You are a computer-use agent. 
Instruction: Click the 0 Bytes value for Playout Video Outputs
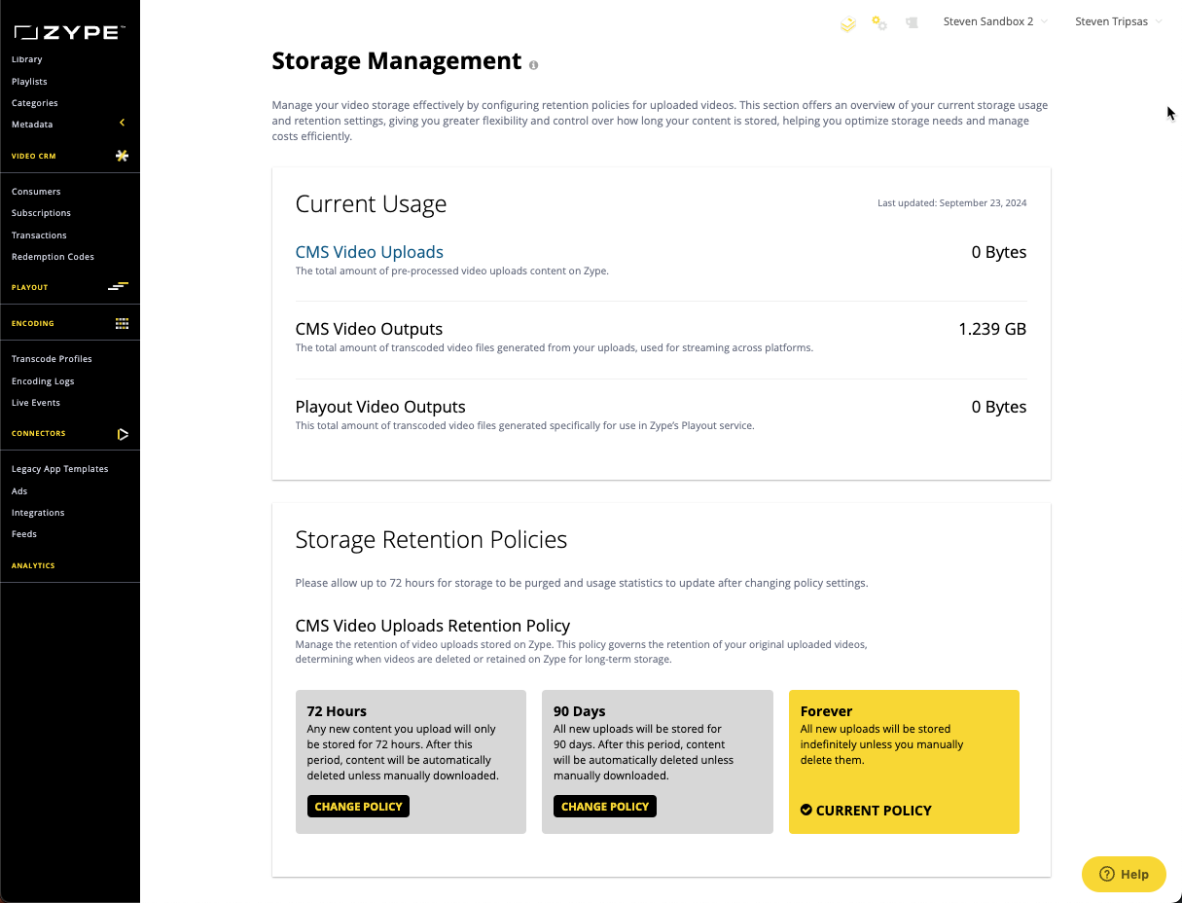[x=999, y=407]
